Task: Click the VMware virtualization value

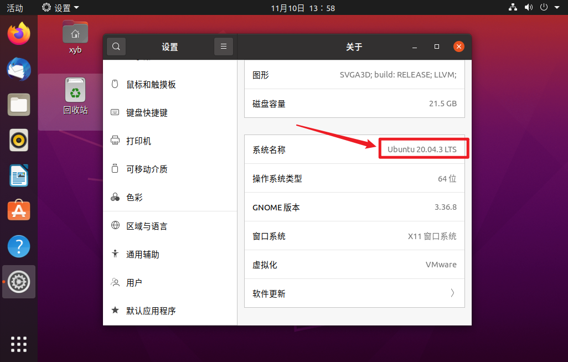Action: point(441,265)
